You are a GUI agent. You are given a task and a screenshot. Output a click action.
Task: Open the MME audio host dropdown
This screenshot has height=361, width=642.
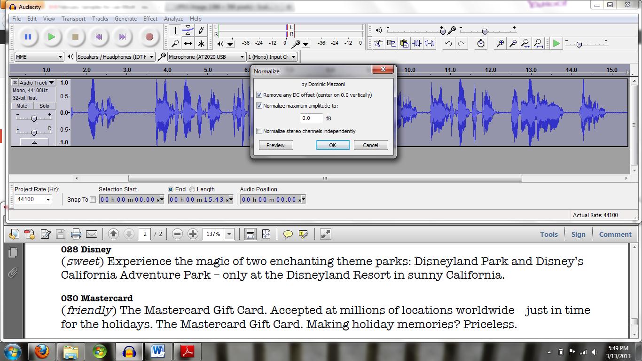pyautogui.click(x=39, y=57)
